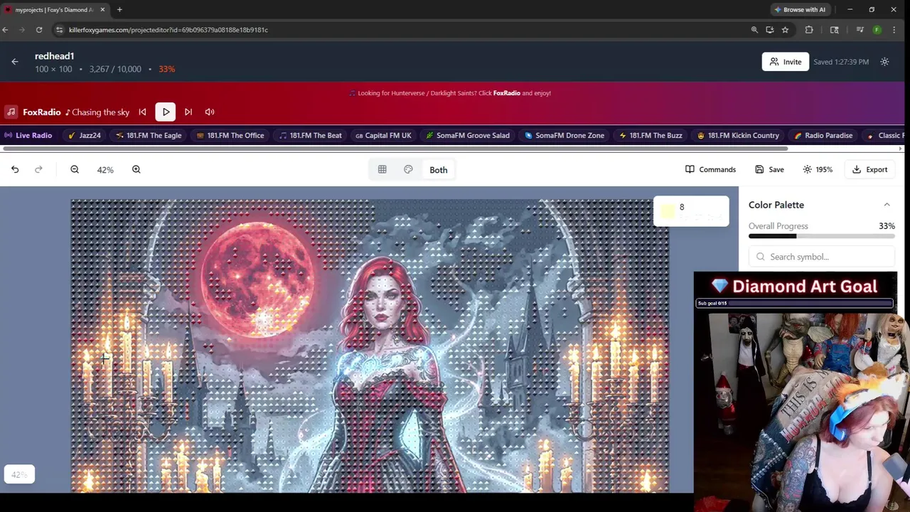Open the browser zoom magnifier icon
This screenshot has width=910, height=512.
coord(754,30)
